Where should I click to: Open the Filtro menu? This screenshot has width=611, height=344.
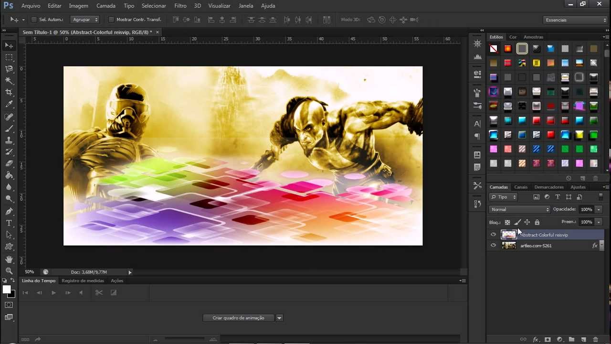pyautogui.click(x=180, y=6)
